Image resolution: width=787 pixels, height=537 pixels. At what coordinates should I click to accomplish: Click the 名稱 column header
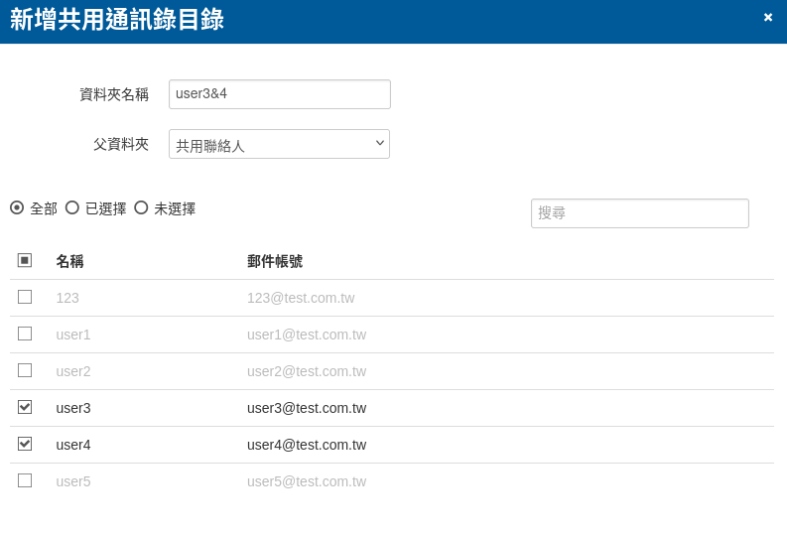point(69,261)
